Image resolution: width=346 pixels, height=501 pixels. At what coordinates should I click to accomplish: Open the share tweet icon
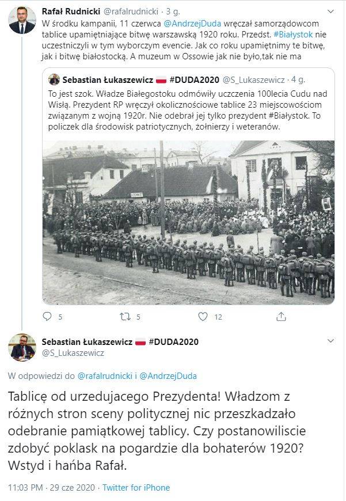click(281, 316)
